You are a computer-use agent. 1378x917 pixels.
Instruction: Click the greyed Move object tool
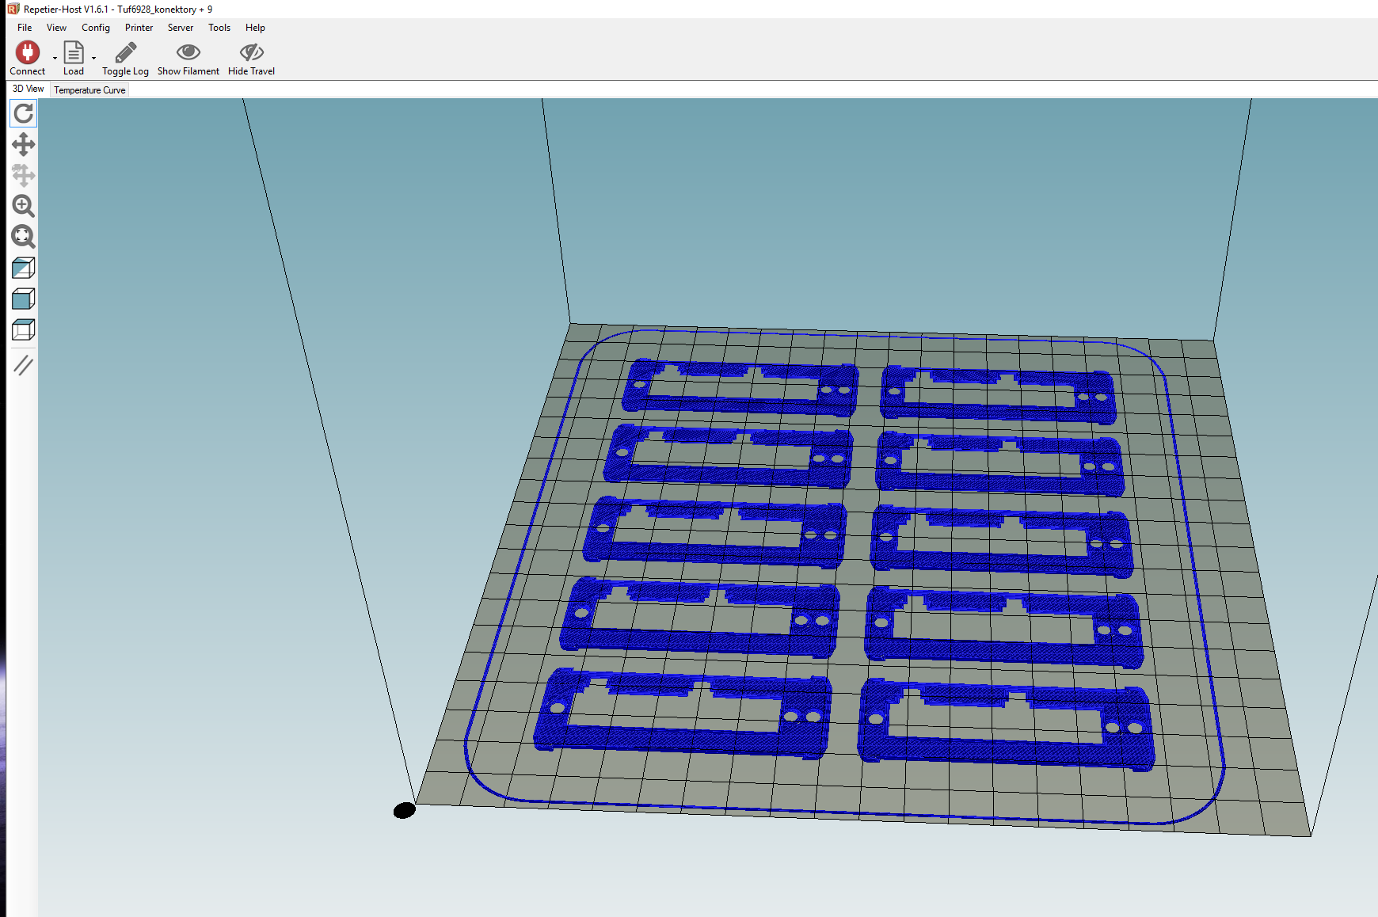coord(24,175)
